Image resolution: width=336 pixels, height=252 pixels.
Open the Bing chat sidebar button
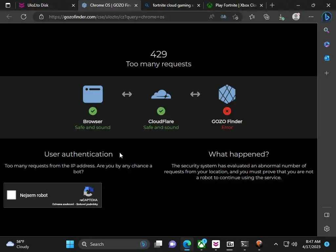327,17
